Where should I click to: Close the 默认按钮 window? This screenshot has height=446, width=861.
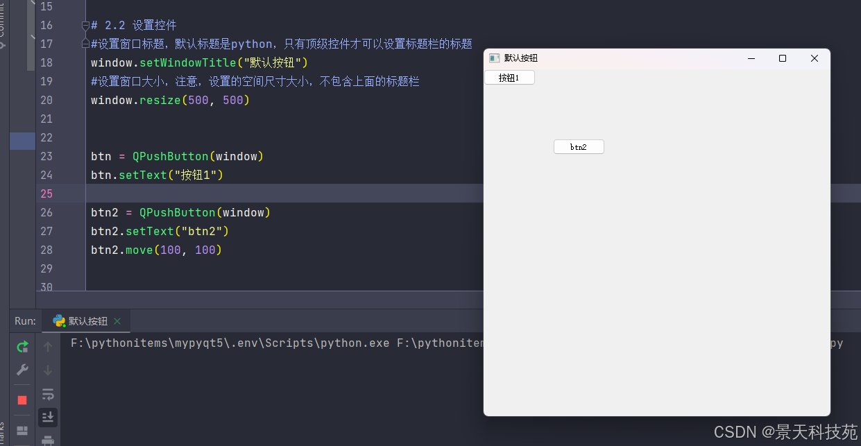pos(815,58)
